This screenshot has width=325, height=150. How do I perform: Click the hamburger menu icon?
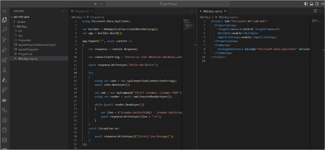(x=5, y=11)
